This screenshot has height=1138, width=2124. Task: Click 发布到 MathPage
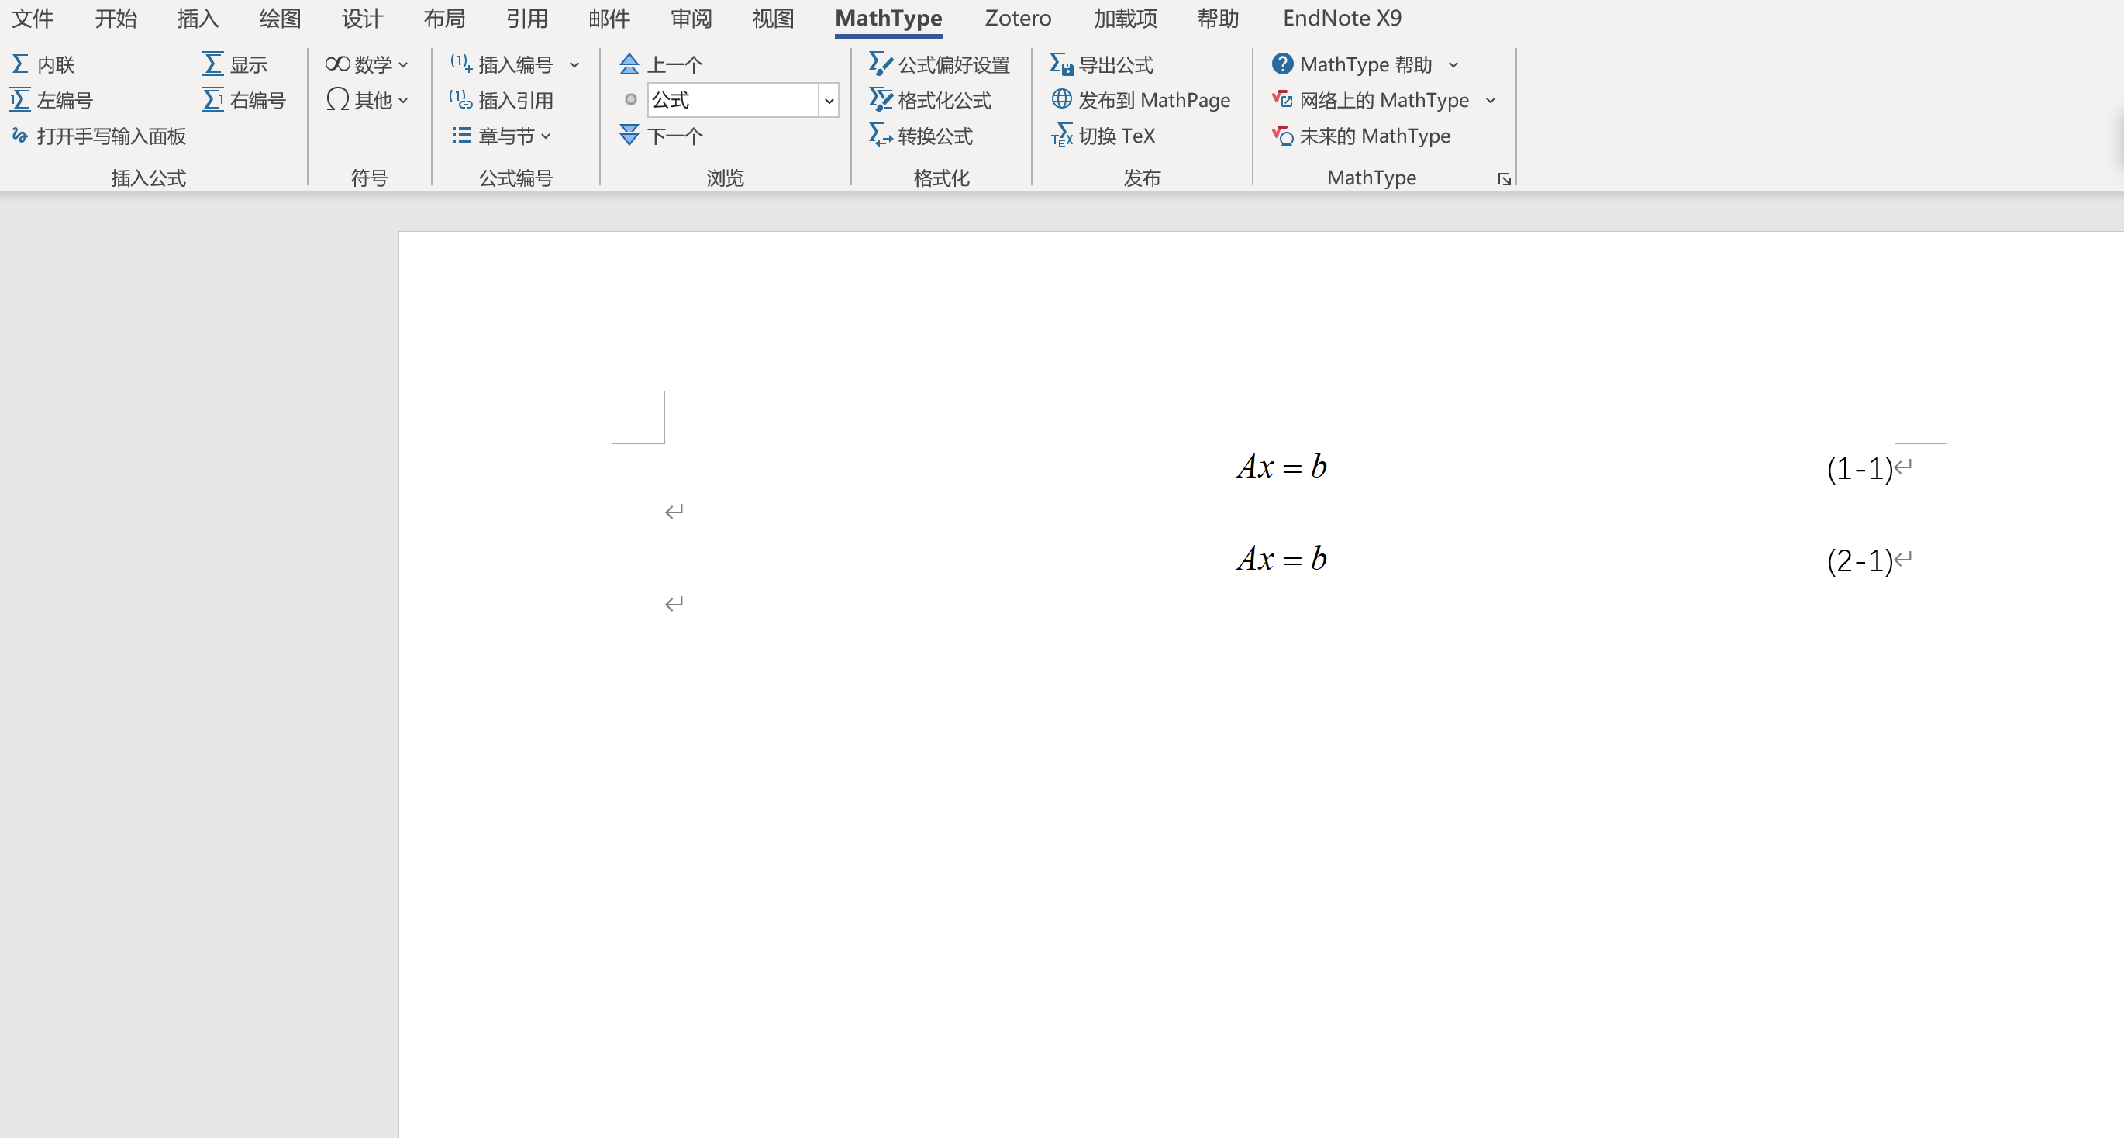point(1141,100)
